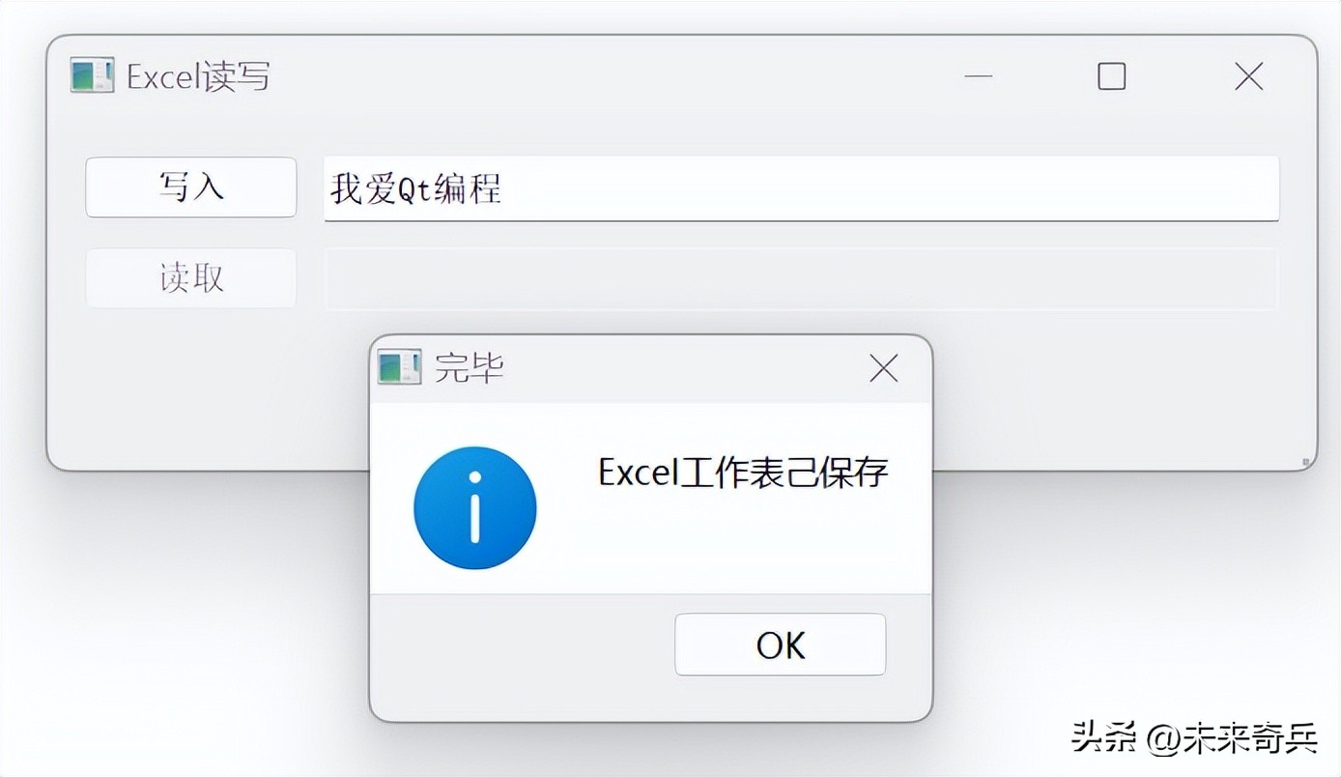Click the Excel读写 window app icon

point(92,75)
